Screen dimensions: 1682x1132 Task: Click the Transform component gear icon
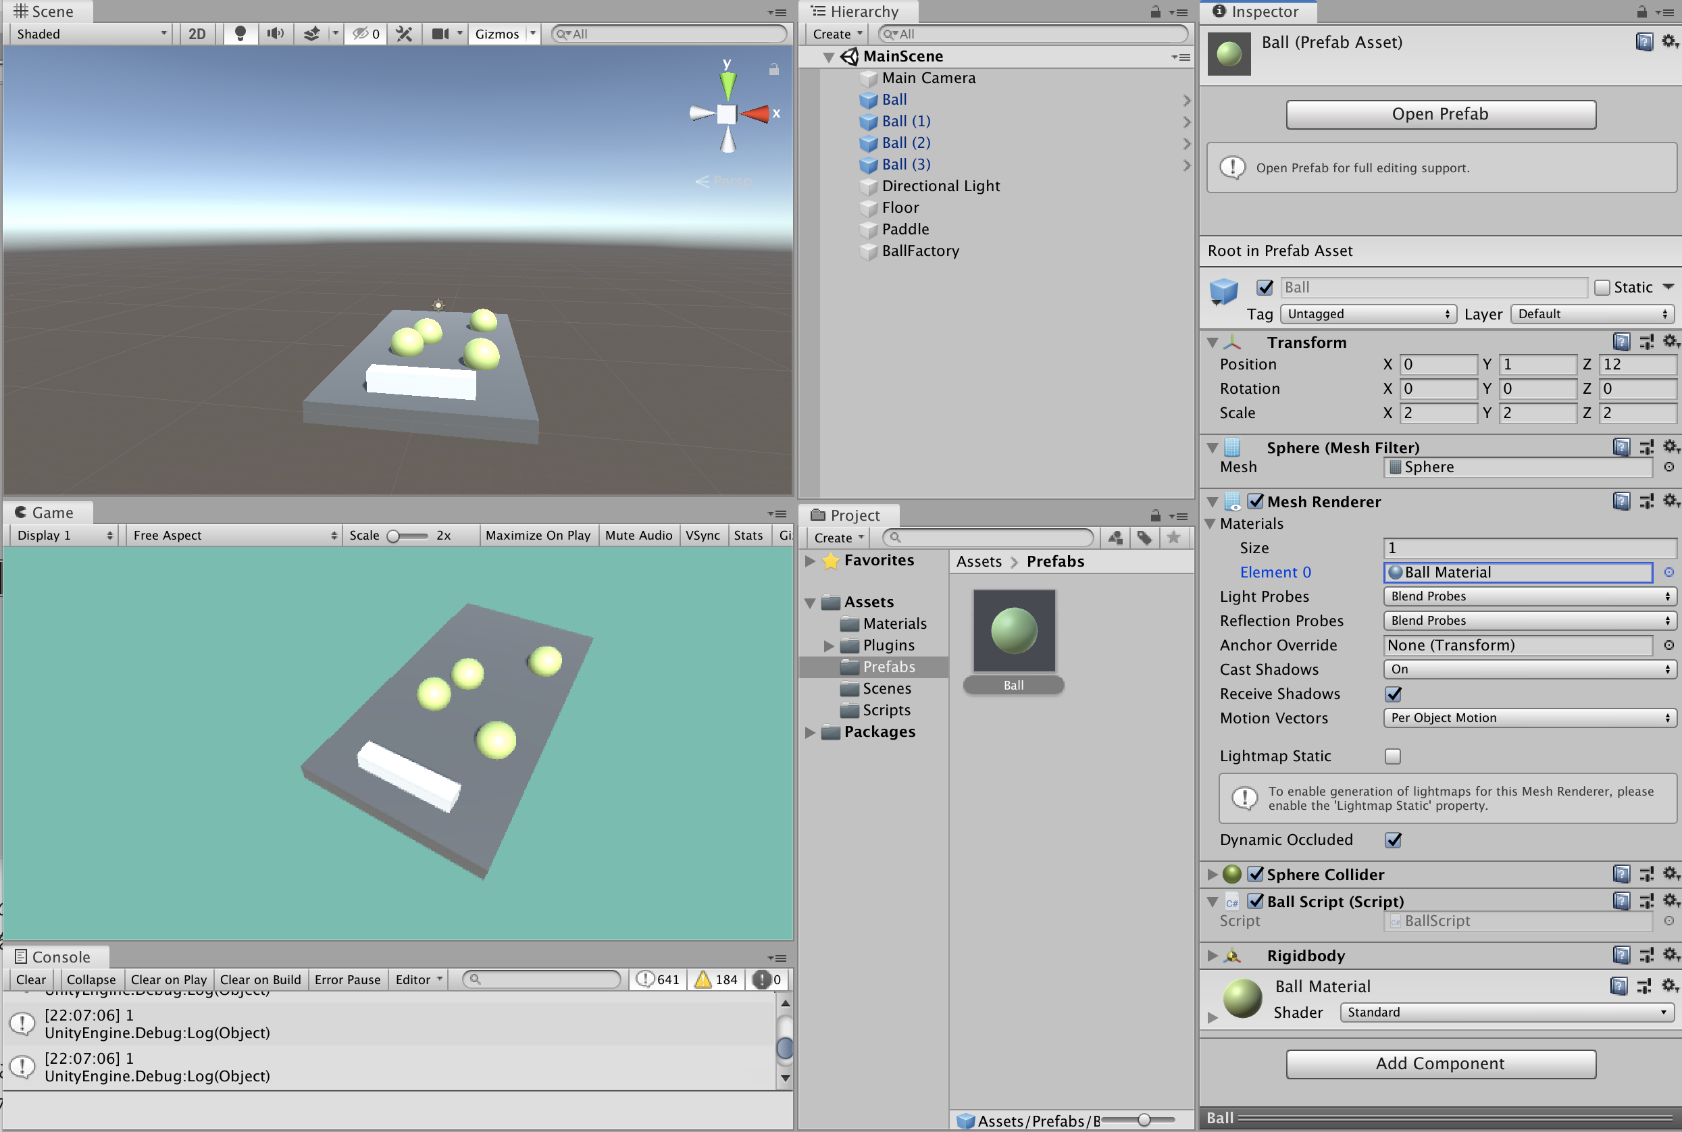coord(1670,342)
